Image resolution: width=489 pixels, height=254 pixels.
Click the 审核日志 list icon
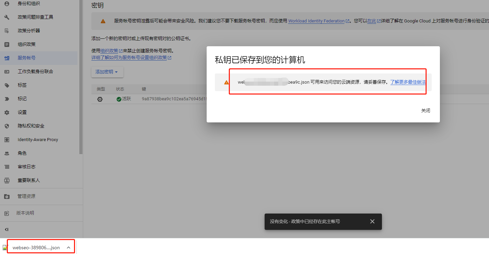coord(6,167)
